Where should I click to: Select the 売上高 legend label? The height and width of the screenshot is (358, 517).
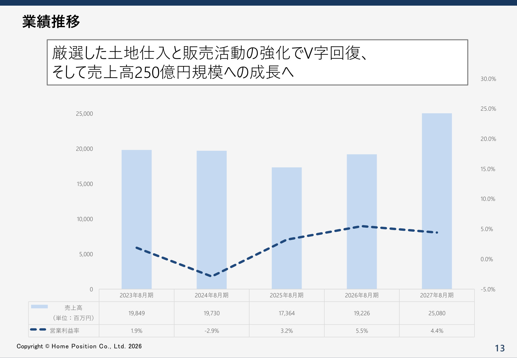click(73, 308)
